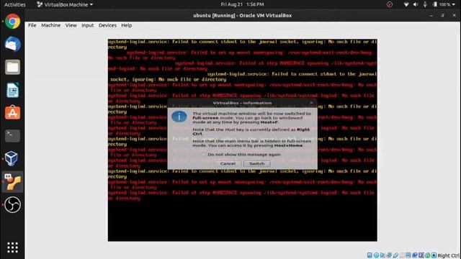Image resolution: width=461 pixels, height=259 pixels.
Task: Select the running VM icon in the dock
Action: [12, 182]
